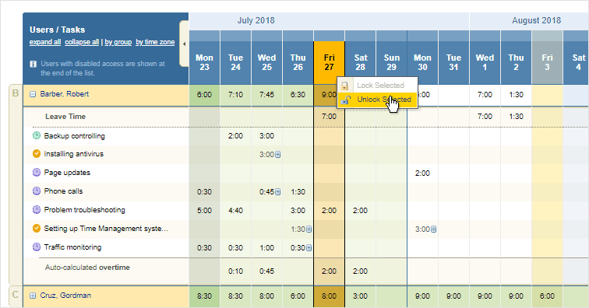
Task: Click Cruz's 6:00 total on Fri 3
Action: (x=547, y=296)
